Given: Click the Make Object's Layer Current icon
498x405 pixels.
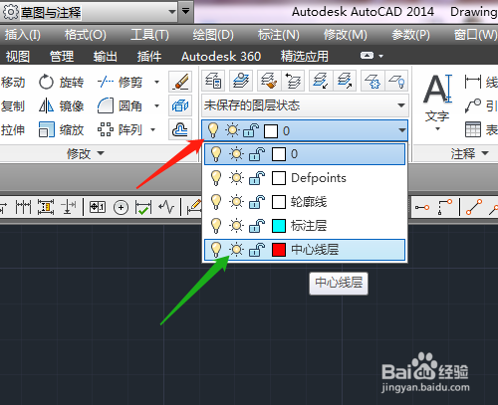Looking at the screenshot, I should [x=241, y=81].
